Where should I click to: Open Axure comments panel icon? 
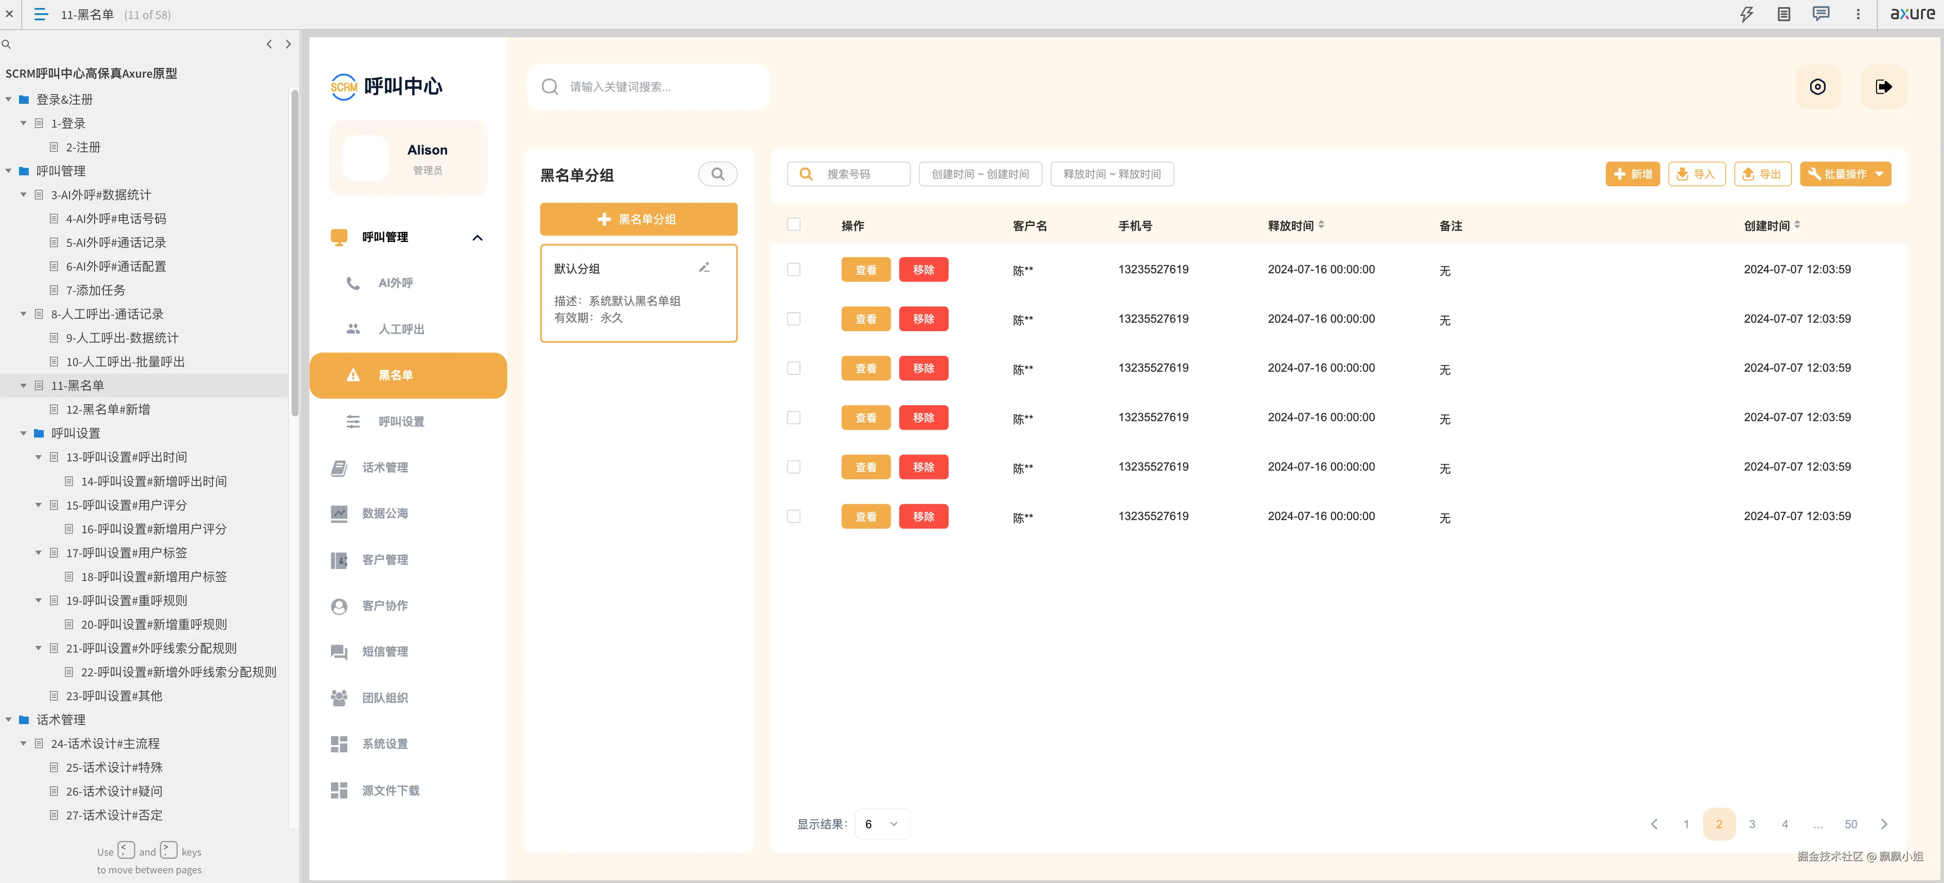pos(1820,14)
